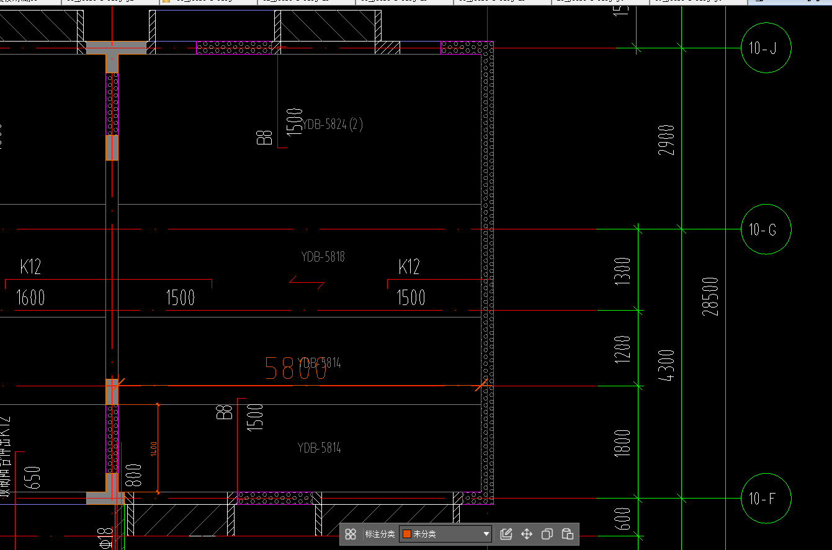The image size is (832, 550).
Task: Select the move annotation arrows icon
Action: tap(527, 534)
